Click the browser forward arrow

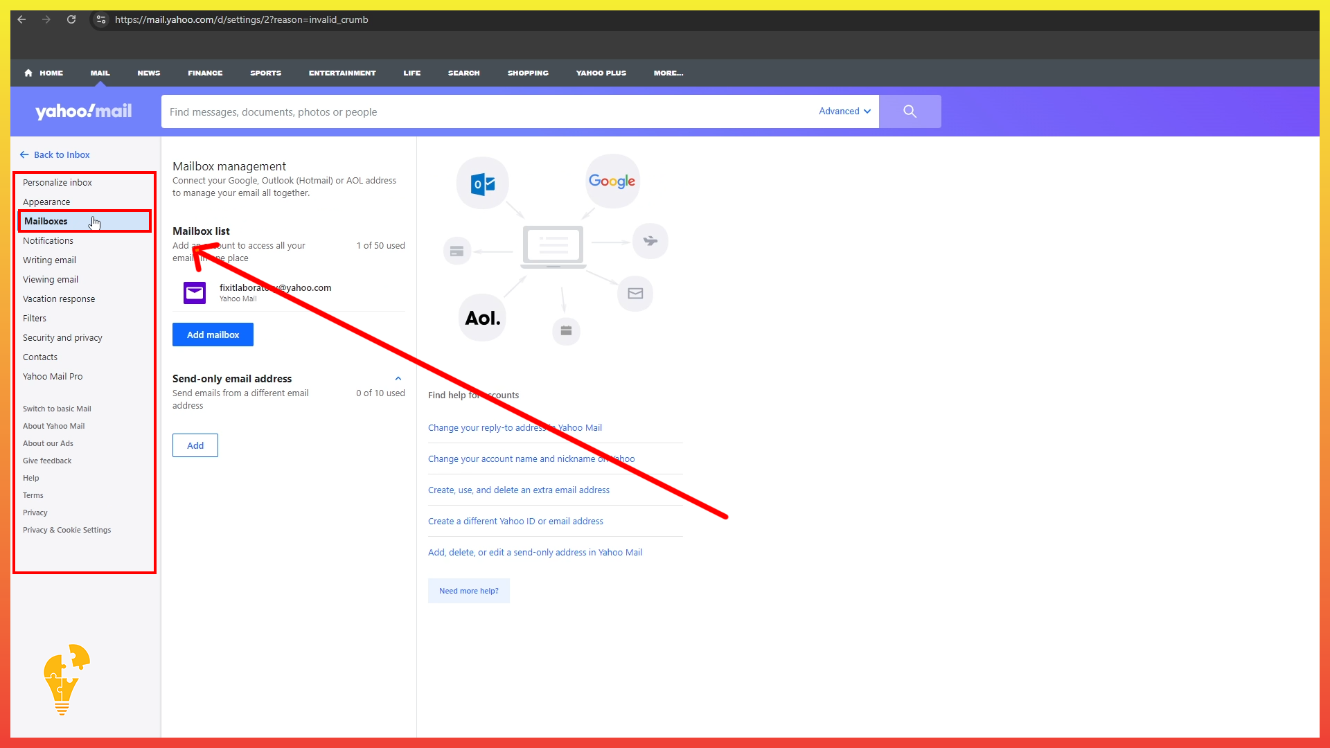coord(46,19)
